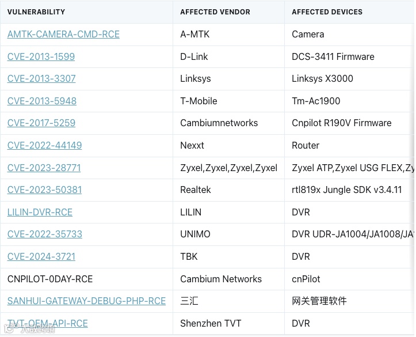Click the TVT-OEM-API-RCE link
The image size is (416, 337).
click(x=48, y=324)
